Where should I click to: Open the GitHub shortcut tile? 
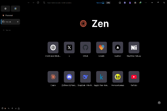[x=85, y=47]
